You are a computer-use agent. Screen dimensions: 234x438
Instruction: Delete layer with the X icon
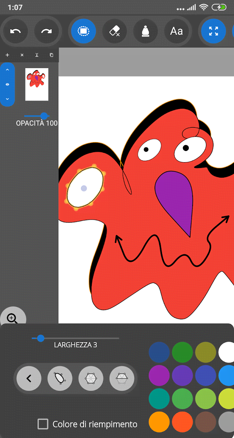(22, 55)
